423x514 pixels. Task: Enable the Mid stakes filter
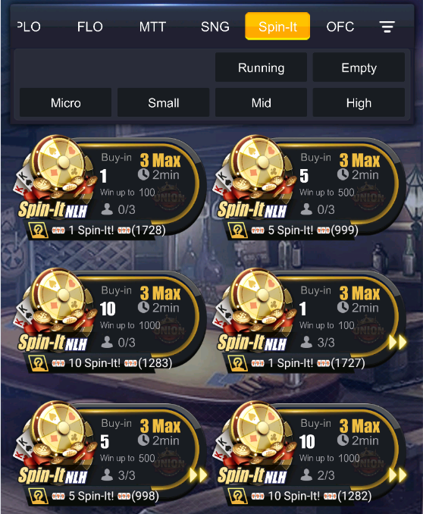point(261,102)
